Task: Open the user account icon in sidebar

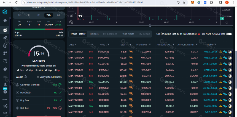Action: click(5, 84)
